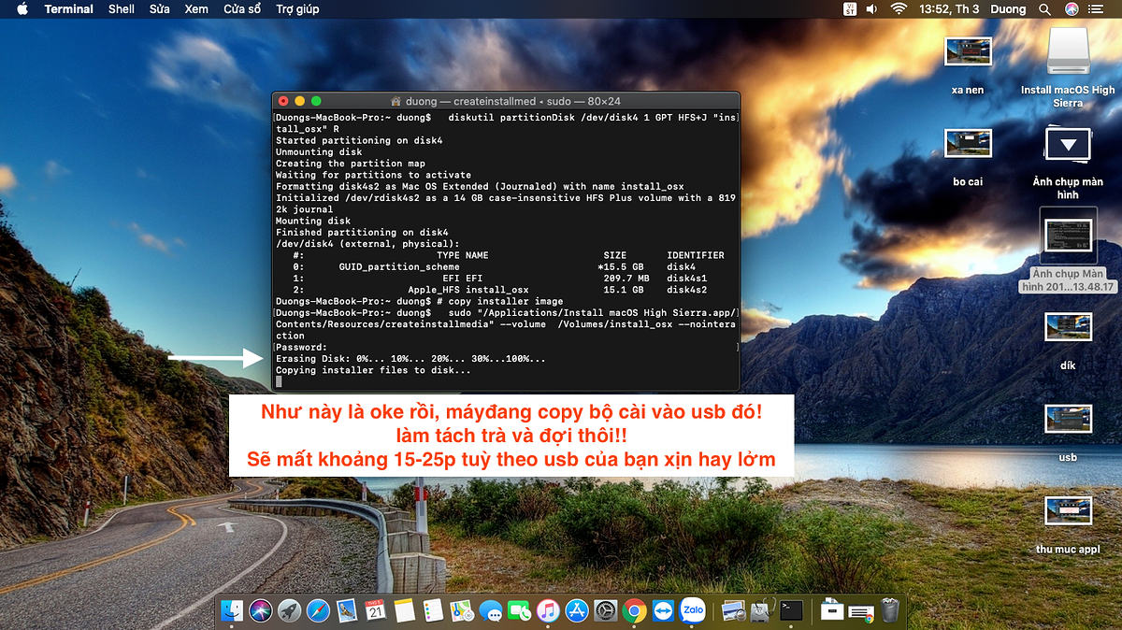Open Launchpad rocket icon in Dock
1122x630 pixels.
coord(290,610)
